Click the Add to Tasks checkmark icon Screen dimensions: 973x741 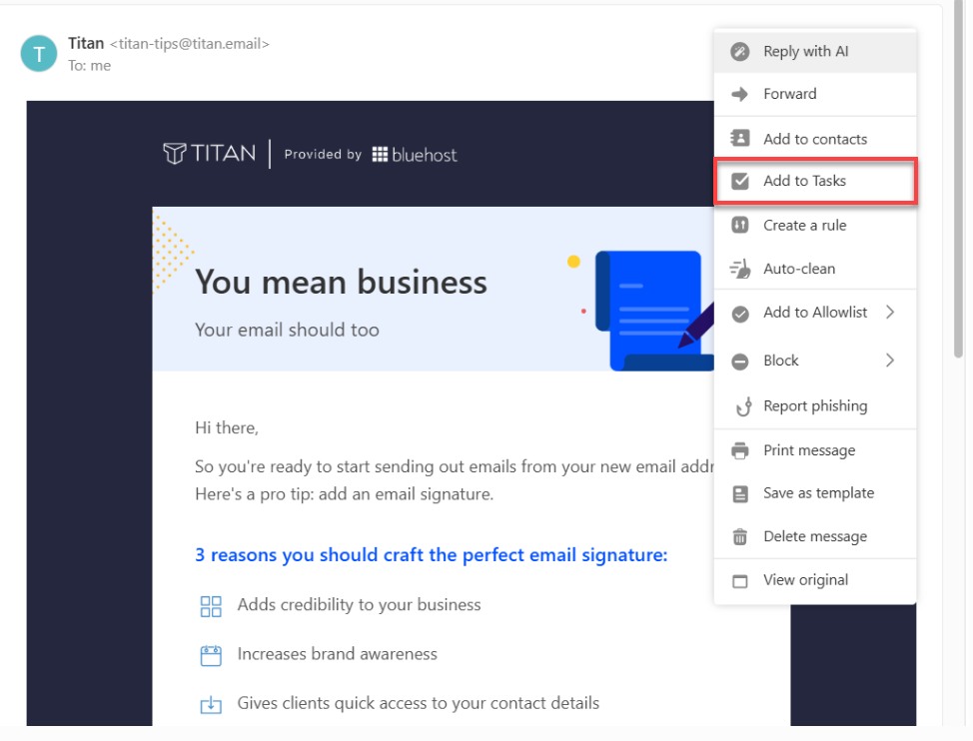click(739, 181)
